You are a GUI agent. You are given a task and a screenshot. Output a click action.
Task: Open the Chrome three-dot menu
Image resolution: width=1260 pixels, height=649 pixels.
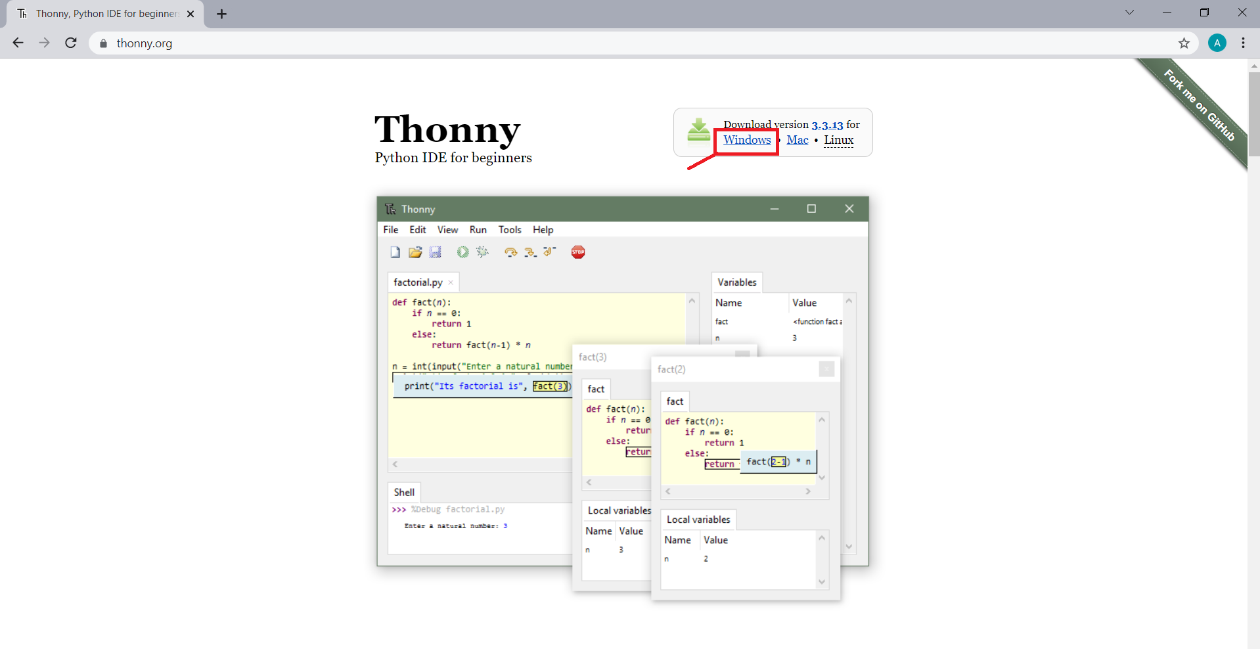click(x=1243, y=43)
